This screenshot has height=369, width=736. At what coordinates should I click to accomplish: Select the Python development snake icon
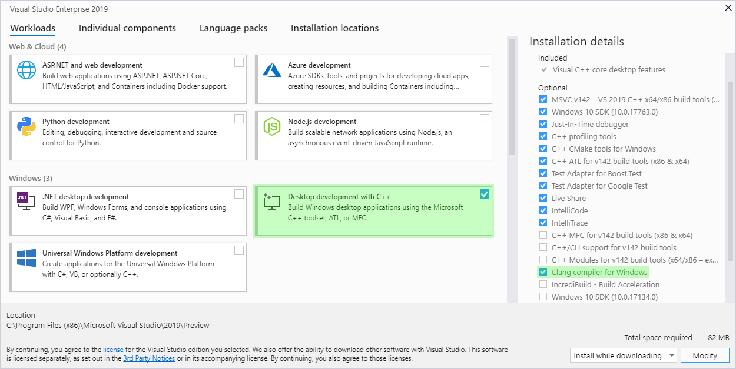[x=26, y=126]
